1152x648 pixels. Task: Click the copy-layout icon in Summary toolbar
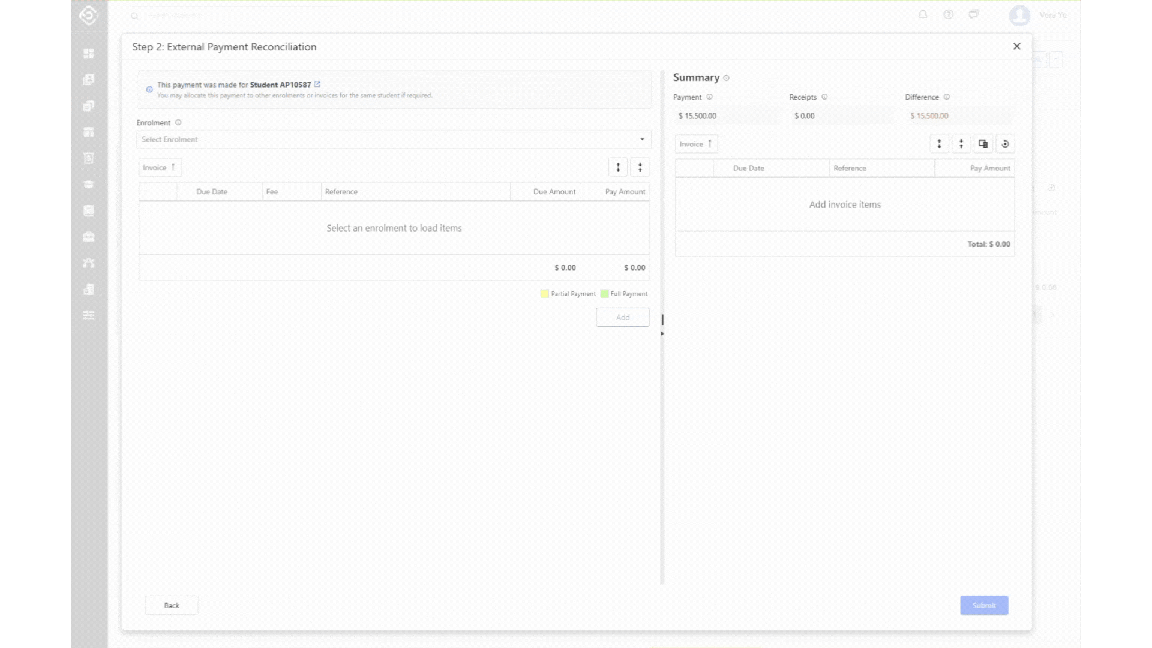point(983,144)
